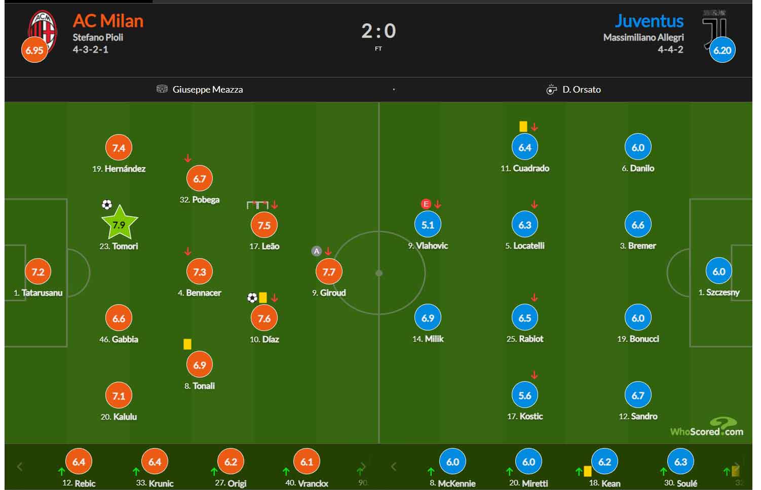This screenshot has width=761, height=490.
Task: Select Tomori's green star rating badge
Action: [x=119, y=223]
